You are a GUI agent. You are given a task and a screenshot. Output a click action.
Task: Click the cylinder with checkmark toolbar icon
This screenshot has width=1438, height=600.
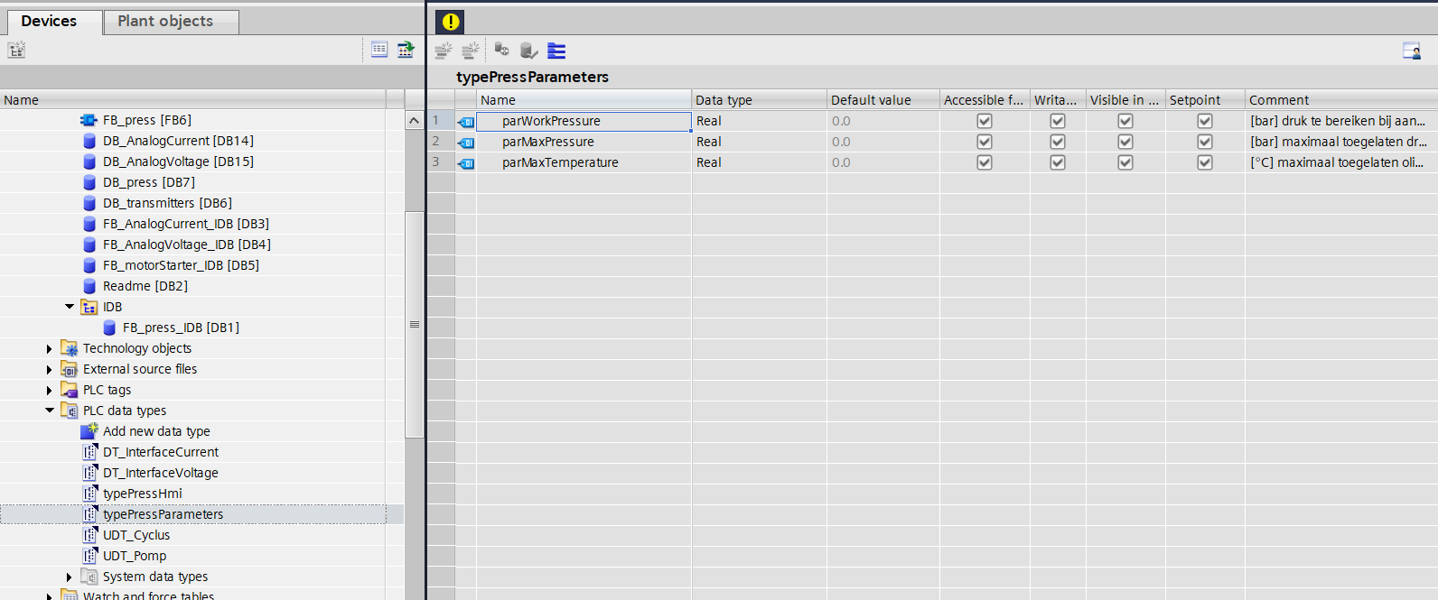[529, 51]
